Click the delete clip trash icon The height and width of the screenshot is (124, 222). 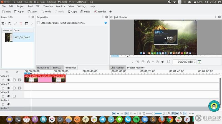[21, 24]
